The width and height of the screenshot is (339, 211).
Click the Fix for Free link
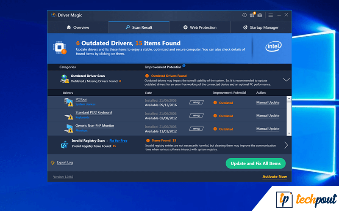(118, 141)
